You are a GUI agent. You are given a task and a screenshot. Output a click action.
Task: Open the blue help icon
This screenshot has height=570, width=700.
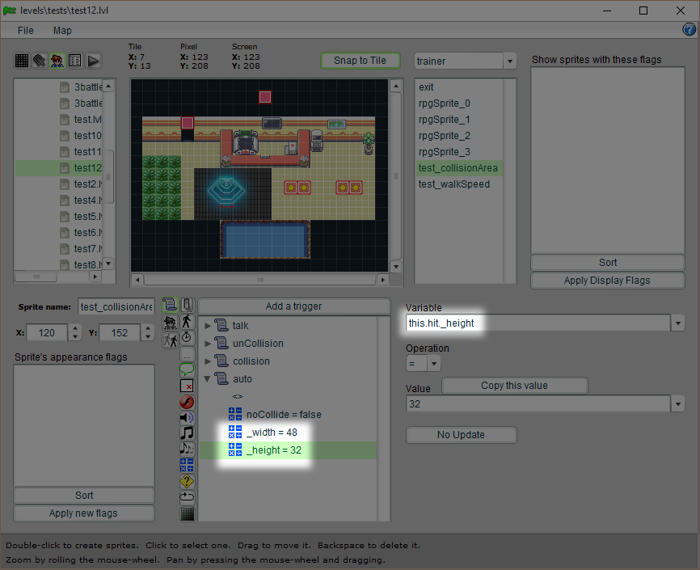tap(689, 30)
